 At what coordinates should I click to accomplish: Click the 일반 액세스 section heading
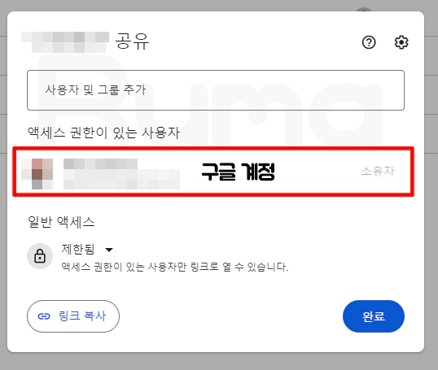tap(61, 222)
